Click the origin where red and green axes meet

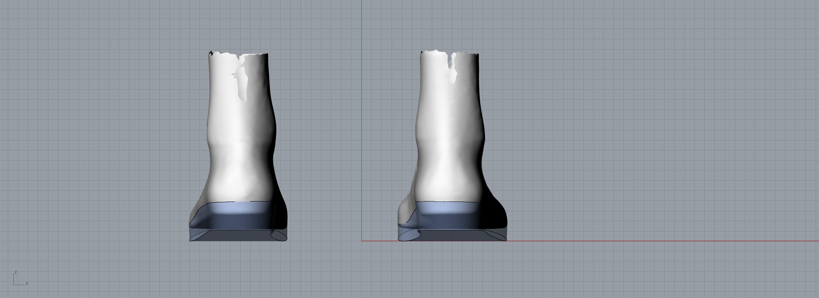coord(361,241)
